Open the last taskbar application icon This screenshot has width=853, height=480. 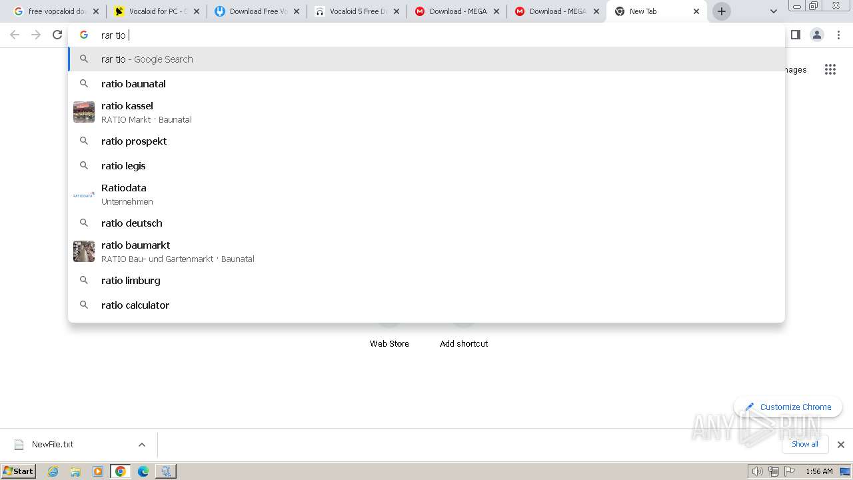(165, 471)
